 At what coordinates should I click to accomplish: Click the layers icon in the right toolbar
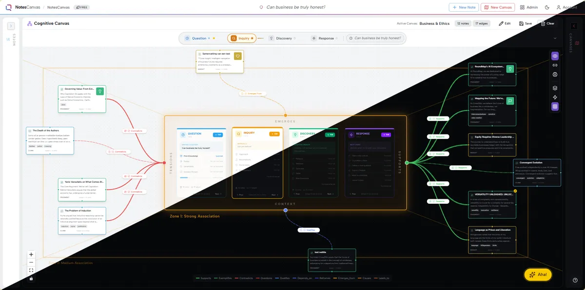click(x=555, y=88)
